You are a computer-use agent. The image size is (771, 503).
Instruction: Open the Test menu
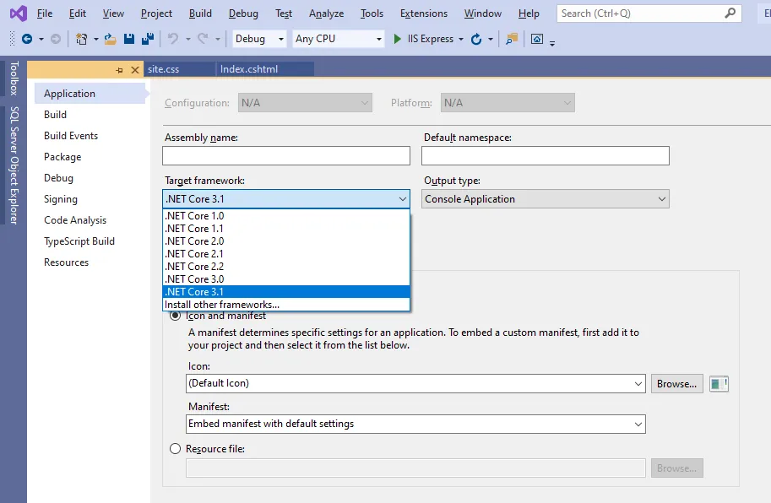coord(284,14)
